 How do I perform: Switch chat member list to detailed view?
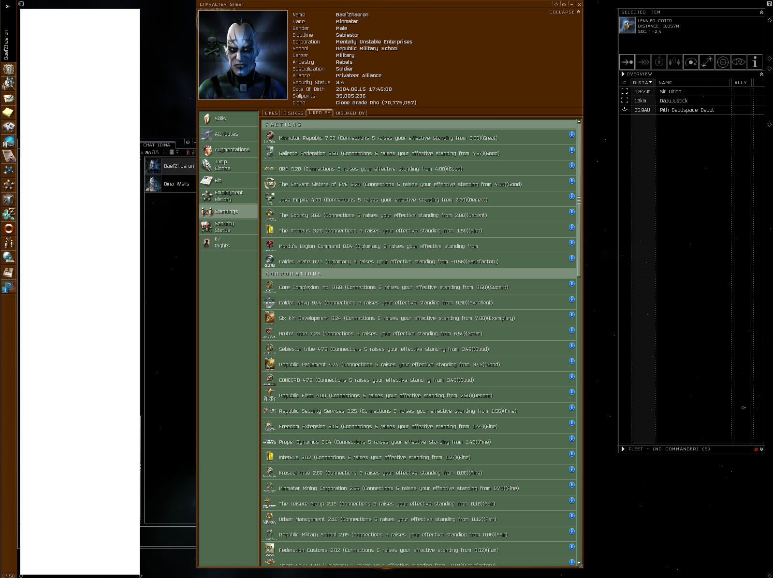tap(178, 152)
